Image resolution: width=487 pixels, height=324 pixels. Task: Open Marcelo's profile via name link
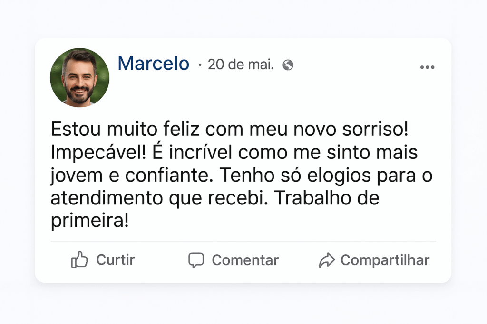(x=154, y=64)
